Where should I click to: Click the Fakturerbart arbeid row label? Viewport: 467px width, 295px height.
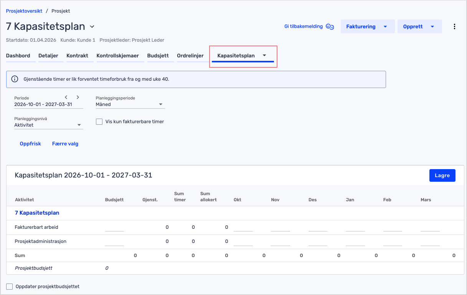point(36,227)
